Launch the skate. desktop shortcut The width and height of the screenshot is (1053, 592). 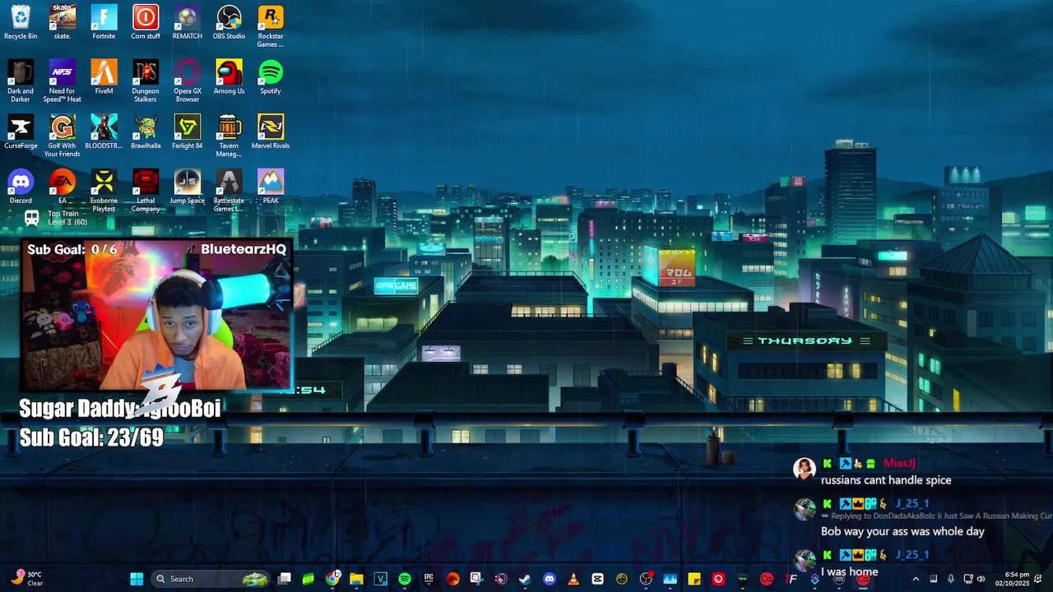coord(63,22)
